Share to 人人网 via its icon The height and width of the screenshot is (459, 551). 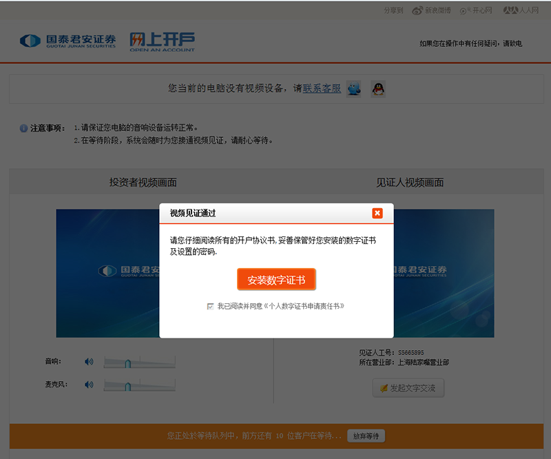click(510, 10)
